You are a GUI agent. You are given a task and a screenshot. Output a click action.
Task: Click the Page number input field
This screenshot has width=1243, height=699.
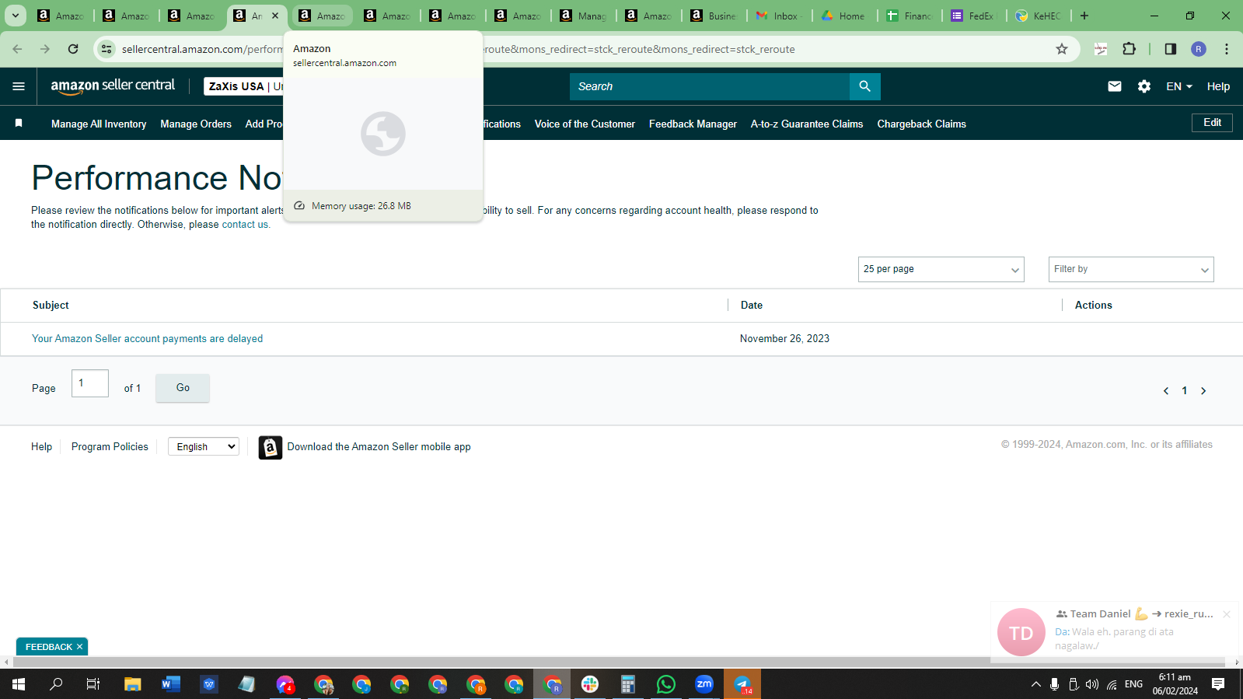coord(90,383)
